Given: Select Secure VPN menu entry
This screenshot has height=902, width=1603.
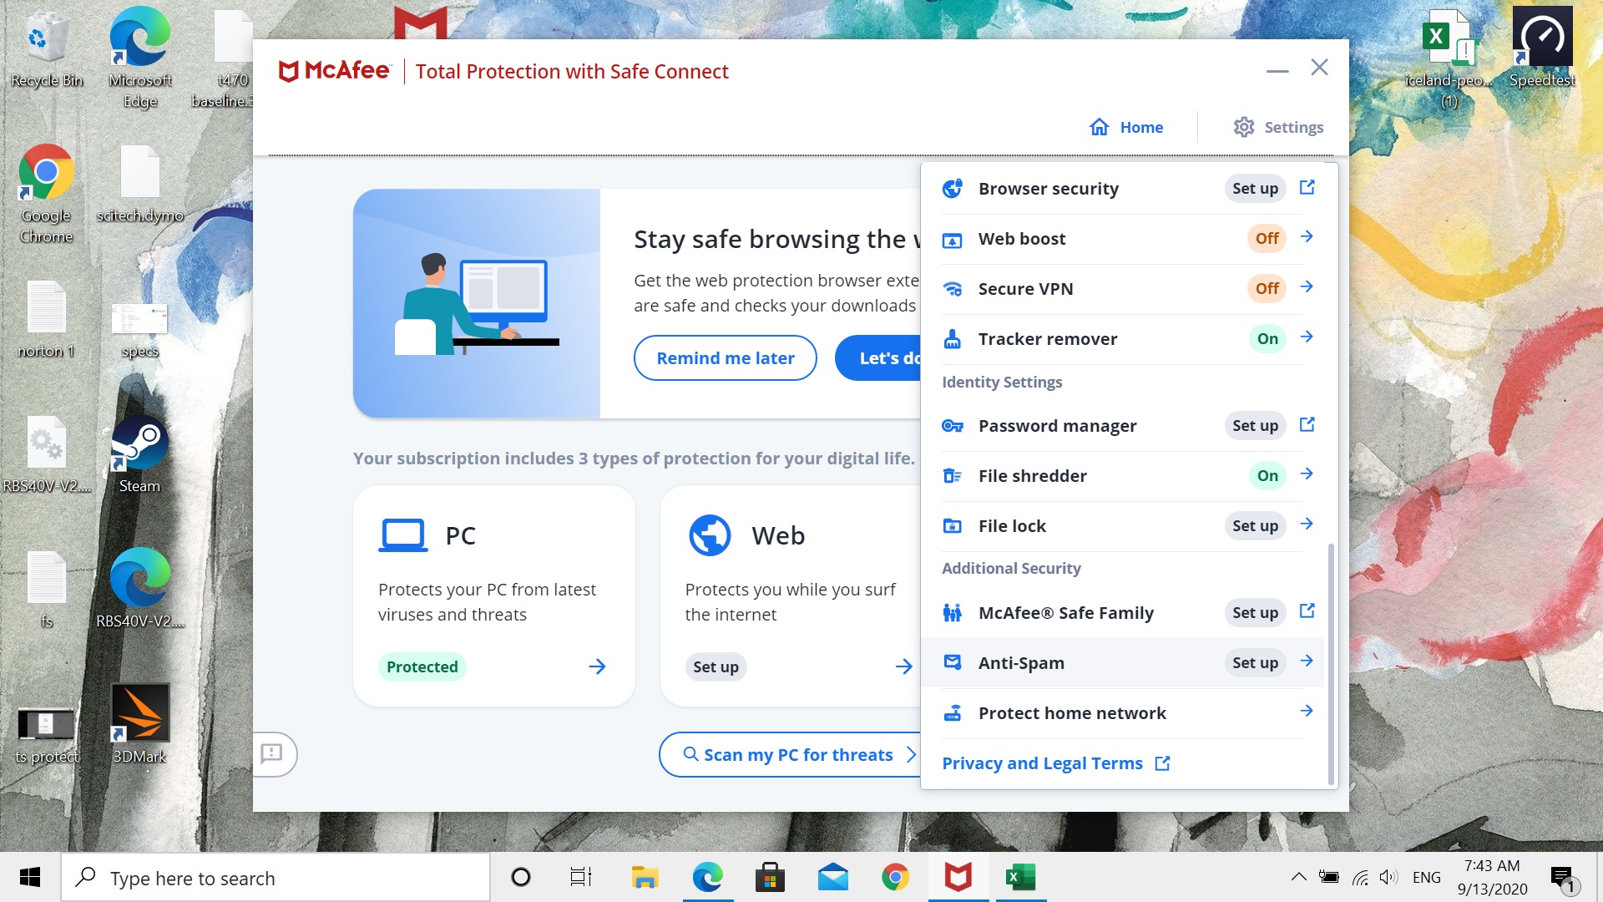Looking at the screenshot, I should (x=1122, y=289).
